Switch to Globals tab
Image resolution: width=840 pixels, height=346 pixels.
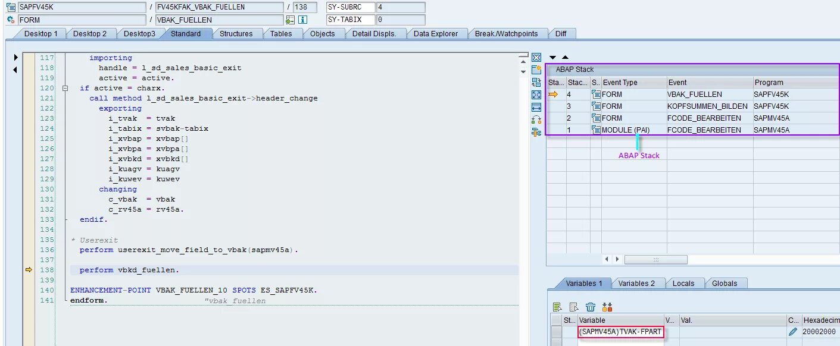[725, 283]
